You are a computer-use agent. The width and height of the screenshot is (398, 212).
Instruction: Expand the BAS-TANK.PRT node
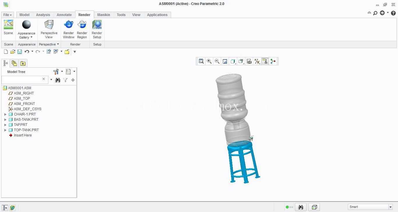click(x=5, y=120)
